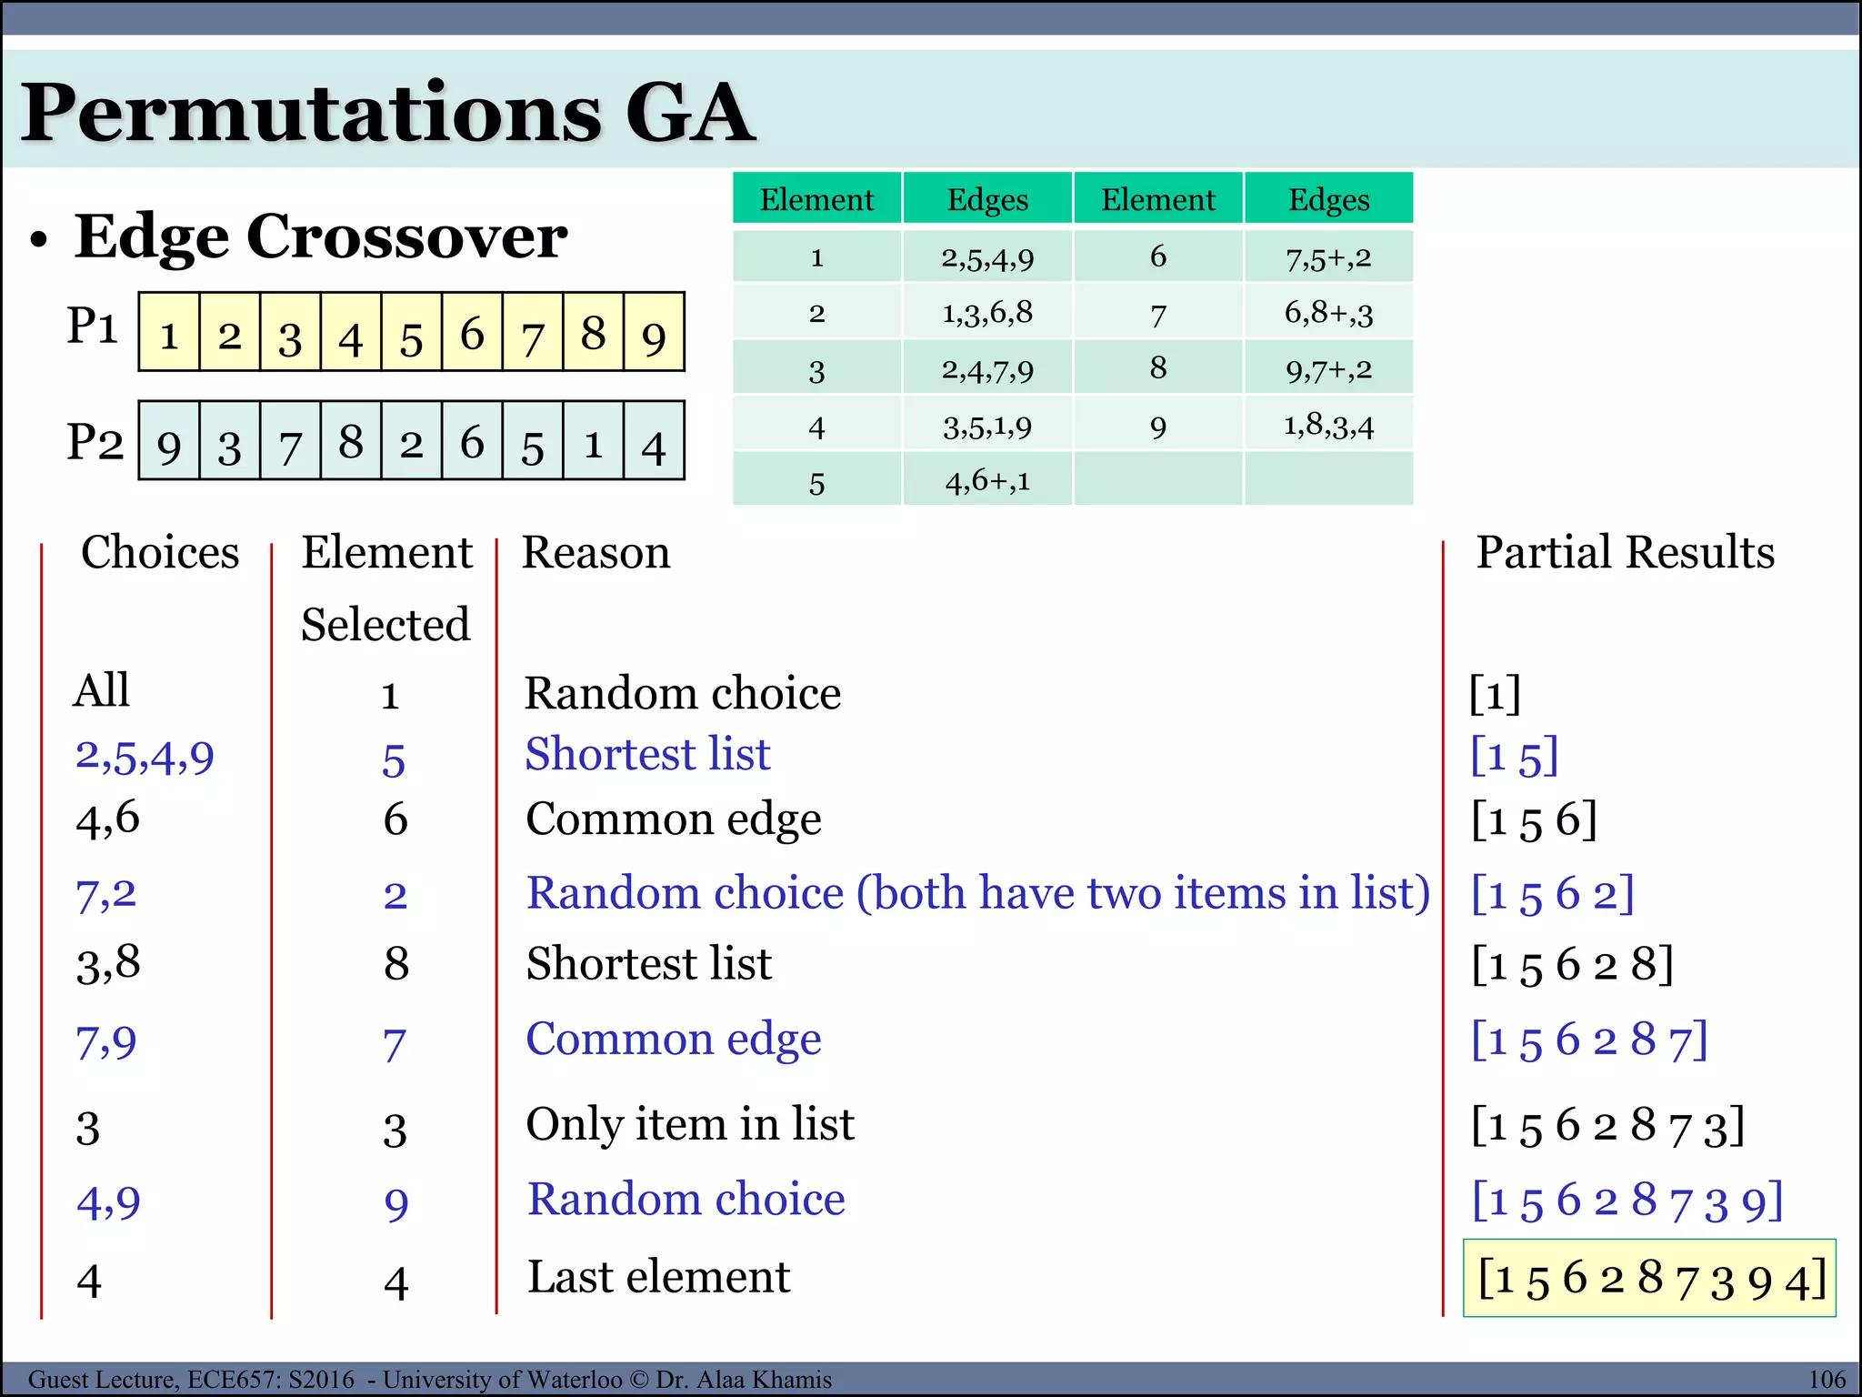This screenshot has width=1862, height=1397.
Task: Select 'Random choice (both have two items in list)'
Action: (977, 892)
